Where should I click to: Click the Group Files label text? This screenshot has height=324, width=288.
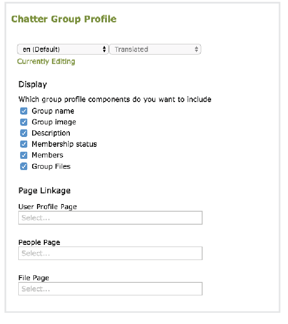pyautogui.click(x=51, y=166)
